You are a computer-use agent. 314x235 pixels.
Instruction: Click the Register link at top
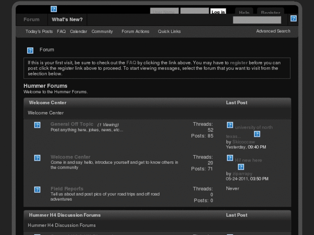pyautogui.click(x=270, y=11)
